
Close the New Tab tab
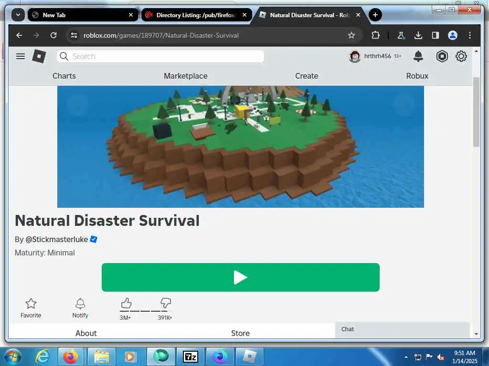click(131, 15)
